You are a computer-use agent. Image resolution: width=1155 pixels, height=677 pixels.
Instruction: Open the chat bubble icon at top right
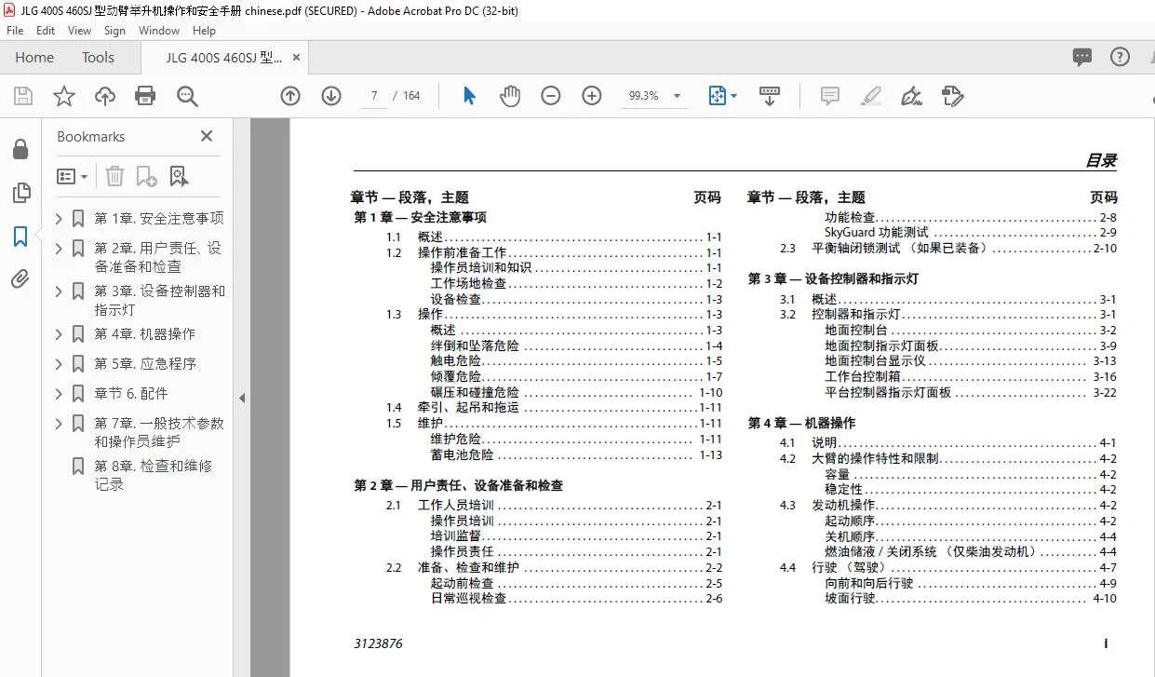click(1082, 57)
